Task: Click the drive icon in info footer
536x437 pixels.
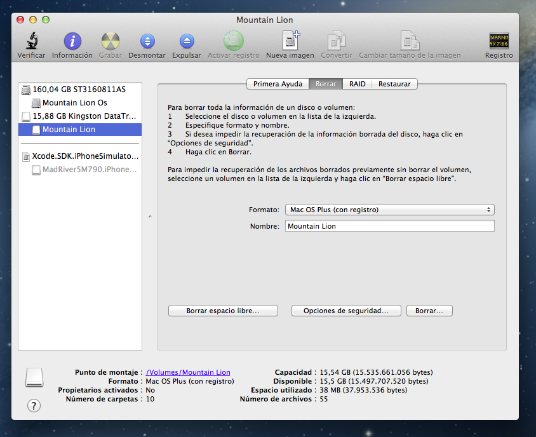Action: [x=34, y=377]
